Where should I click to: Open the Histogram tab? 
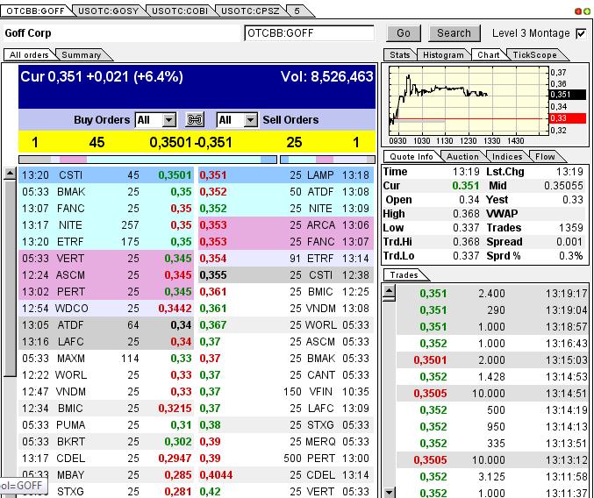443,55
